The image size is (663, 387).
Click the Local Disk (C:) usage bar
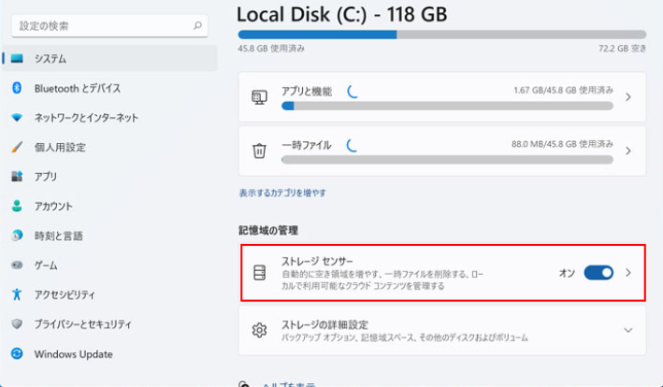[x=441, y=34]
